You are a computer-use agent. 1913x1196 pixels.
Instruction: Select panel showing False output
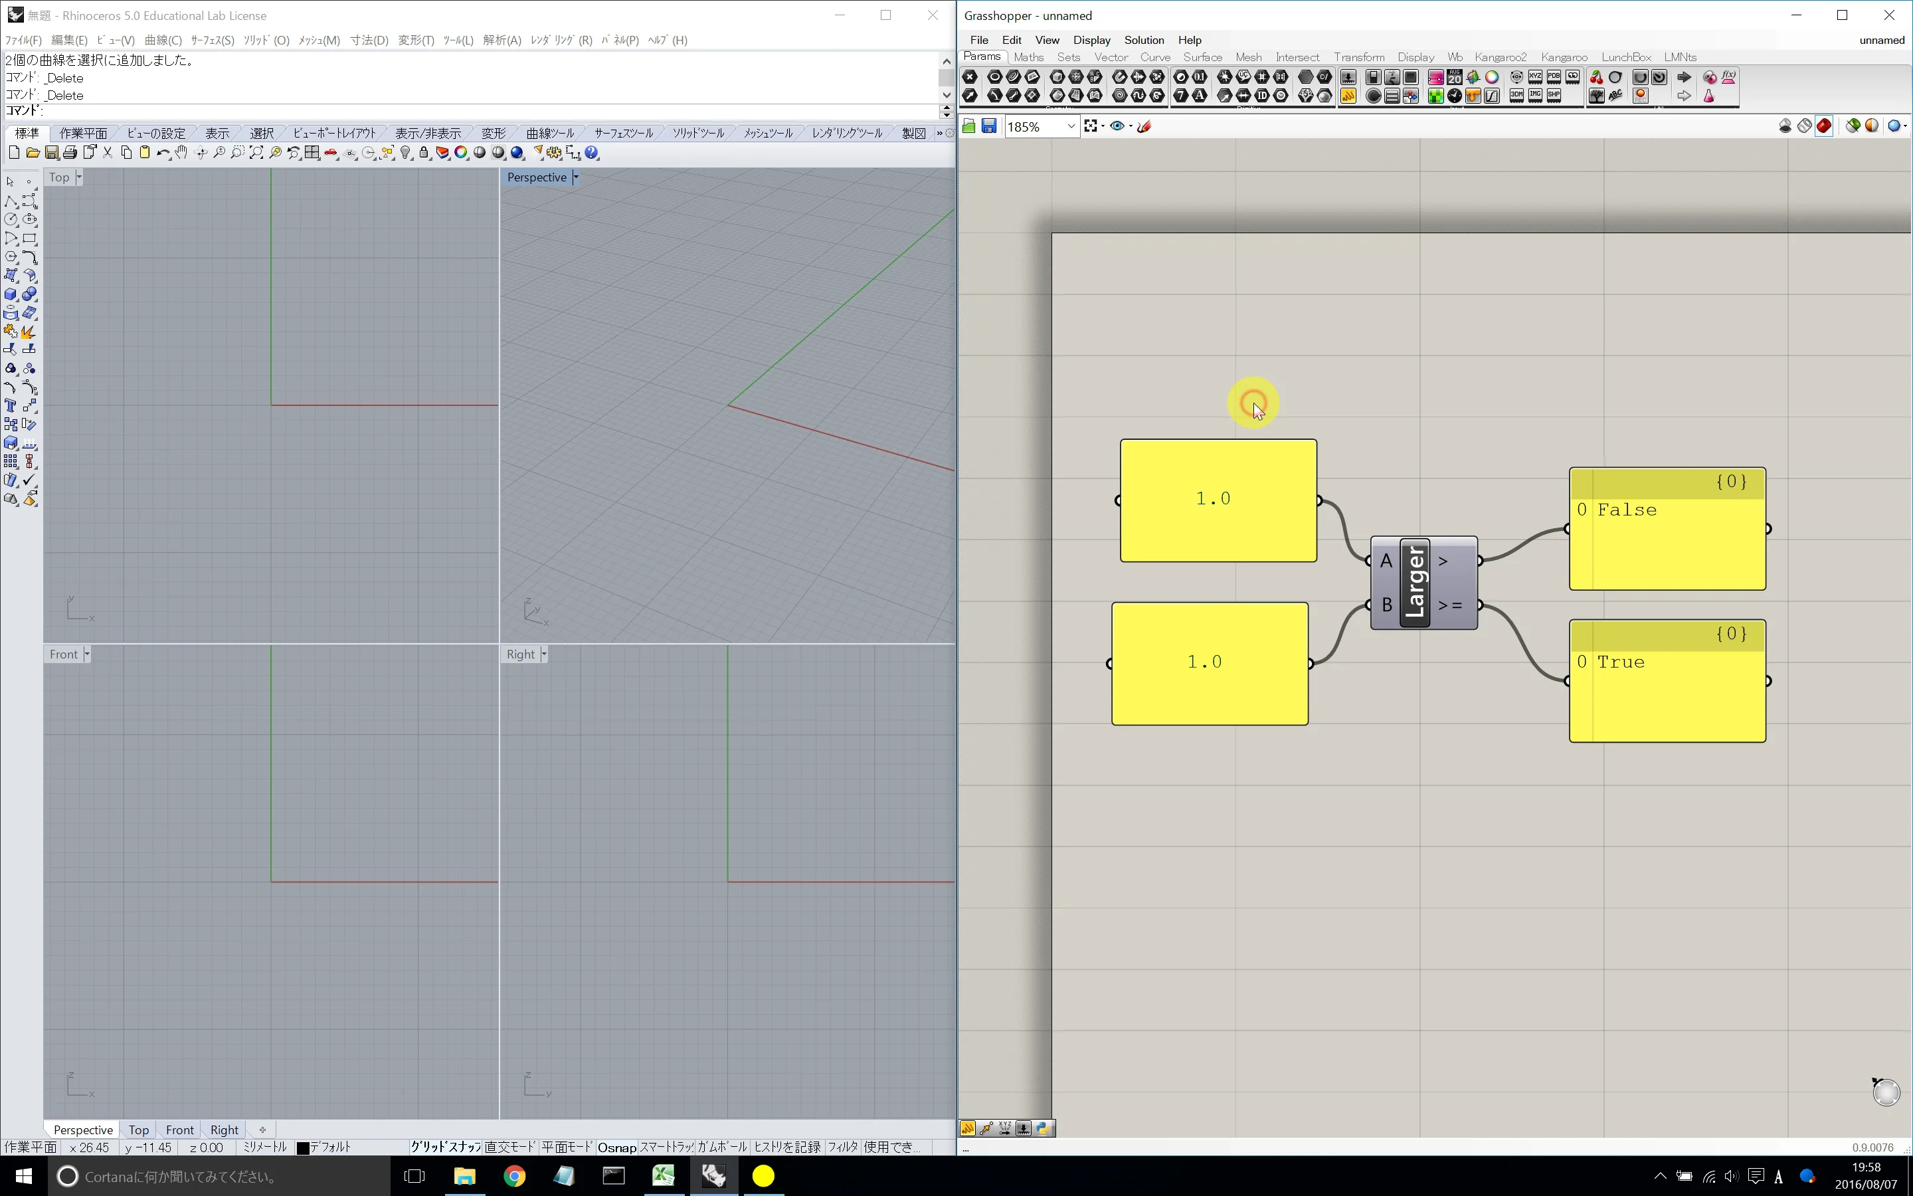tap(1667, 528)
